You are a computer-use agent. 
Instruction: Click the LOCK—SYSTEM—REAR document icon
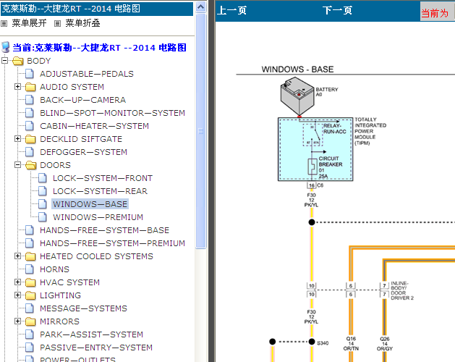pyautogui.click(x=43, y=191)
